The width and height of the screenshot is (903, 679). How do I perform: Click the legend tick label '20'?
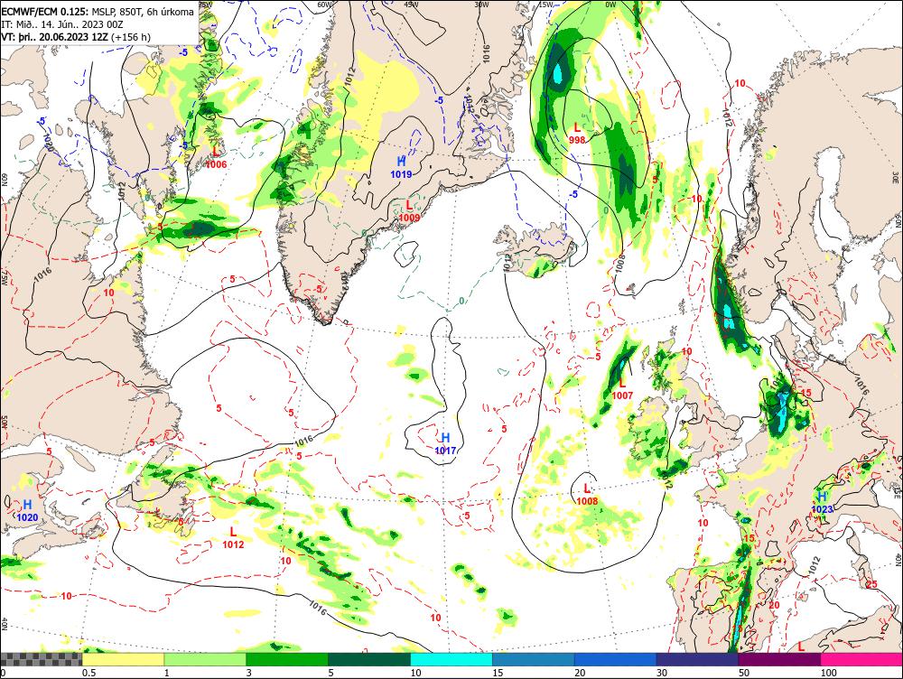click(x=580, y=673)
